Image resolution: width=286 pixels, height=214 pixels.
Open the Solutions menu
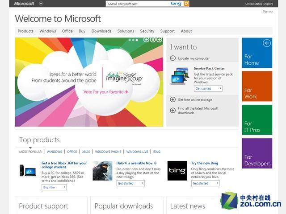point(126,31)
